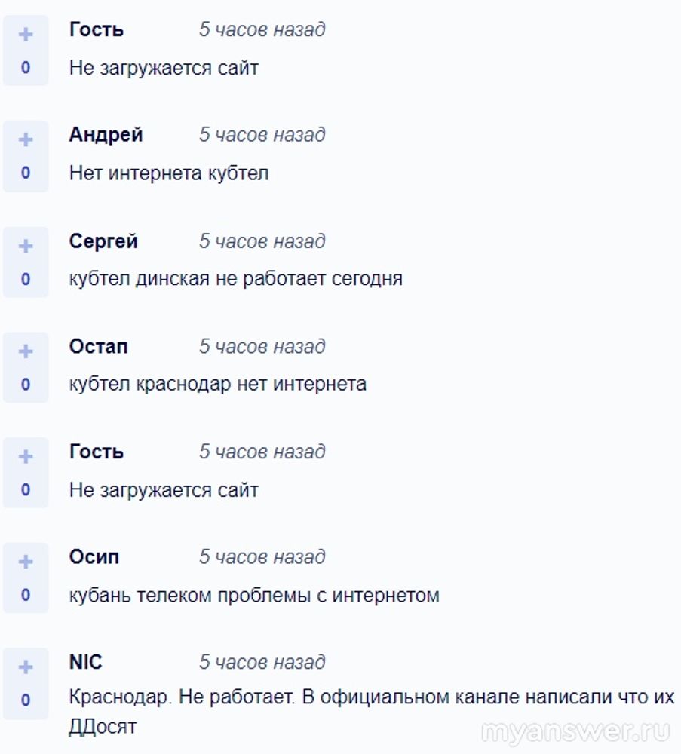The width and height of the screenshot is (681, 754).
Task: Upvote Андрей's comment with plus icon
Action: point(26,140)
